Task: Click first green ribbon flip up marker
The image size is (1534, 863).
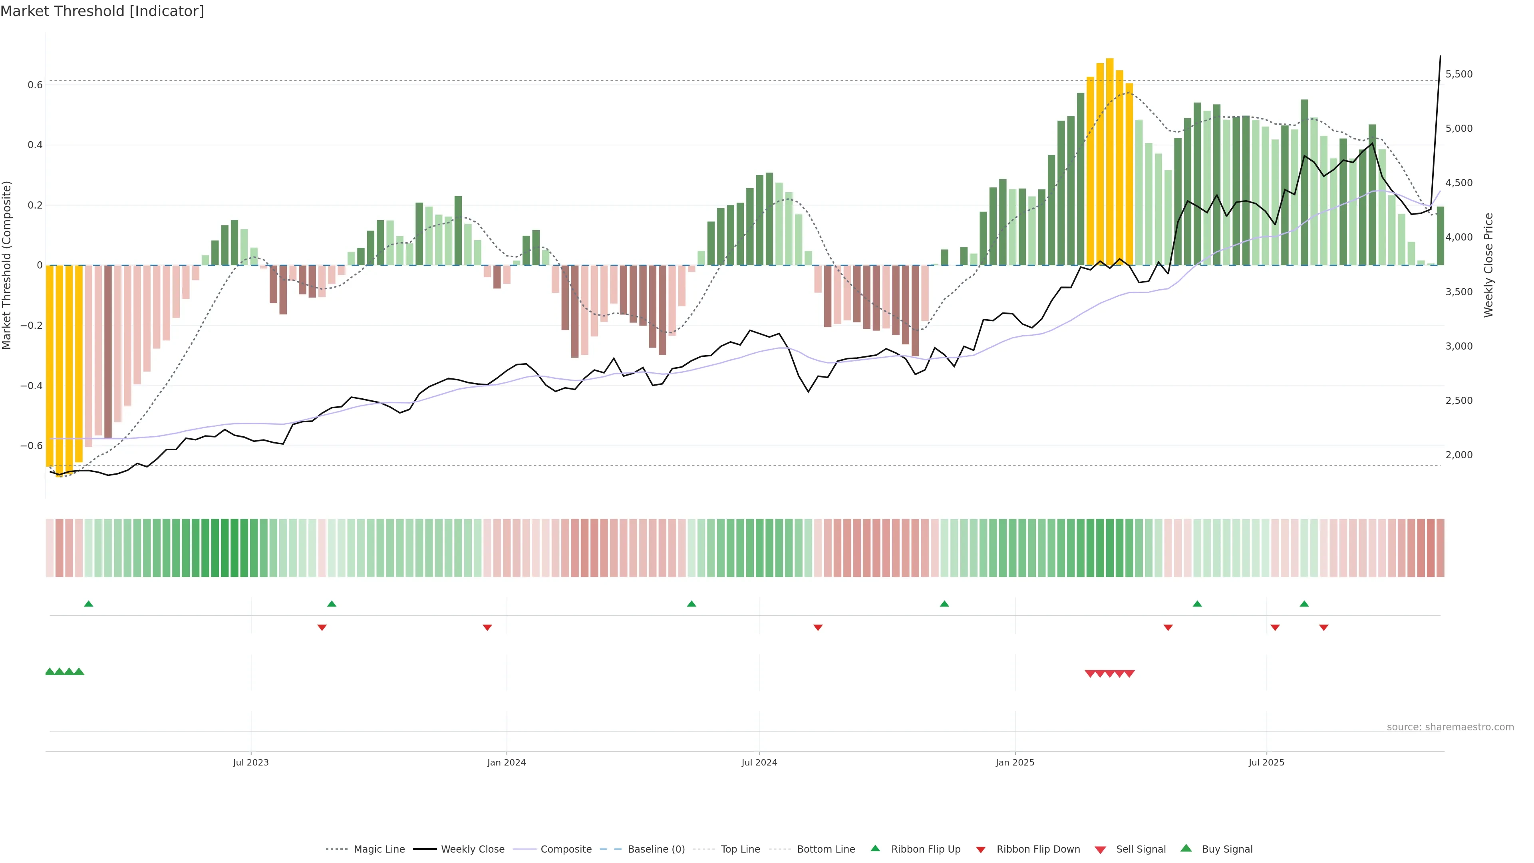Action: 89,604
